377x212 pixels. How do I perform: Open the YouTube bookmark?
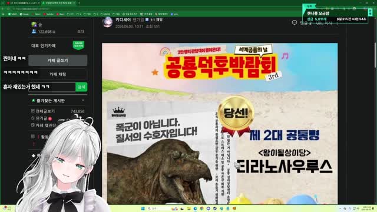pos(48,14)
